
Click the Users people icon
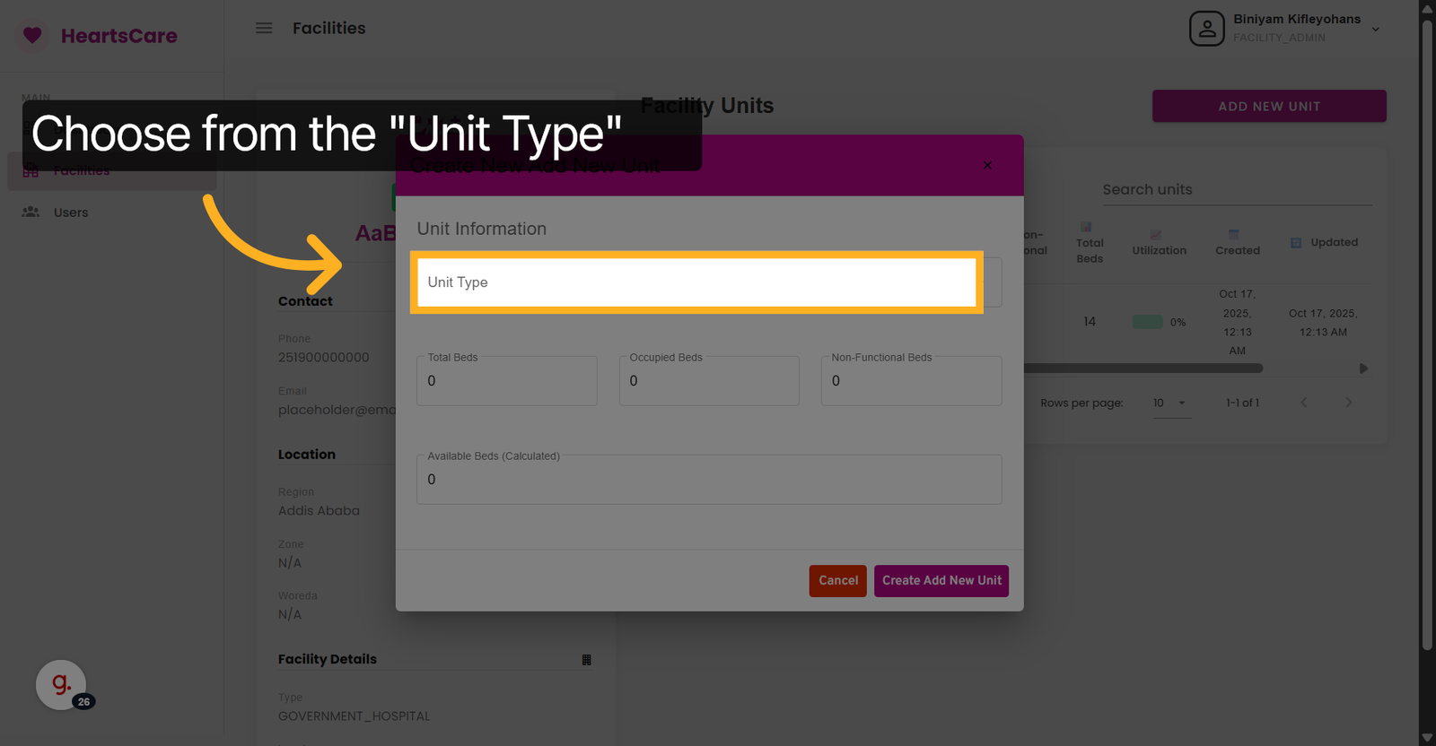point(31,213)
